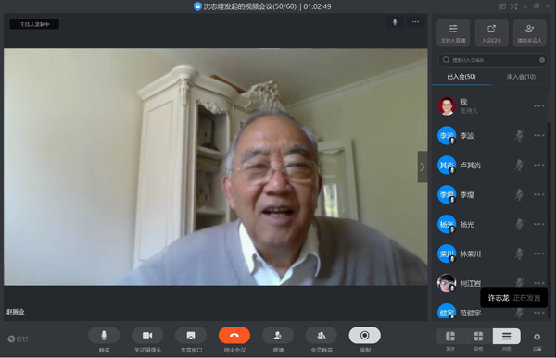This screenshot has width=556, height=358.
Task: Turn off camera via 关闭摄像头 icon
Action: coord(147,336)
